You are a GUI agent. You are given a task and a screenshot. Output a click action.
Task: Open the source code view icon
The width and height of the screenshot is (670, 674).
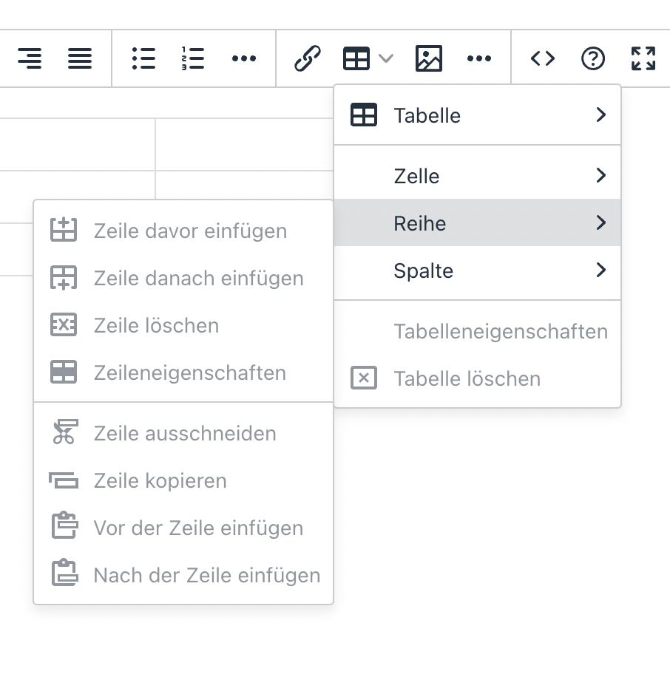tap(543, 58)
